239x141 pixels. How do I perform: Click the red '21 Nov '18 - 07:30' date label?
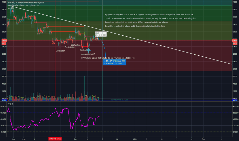(55, 139)
